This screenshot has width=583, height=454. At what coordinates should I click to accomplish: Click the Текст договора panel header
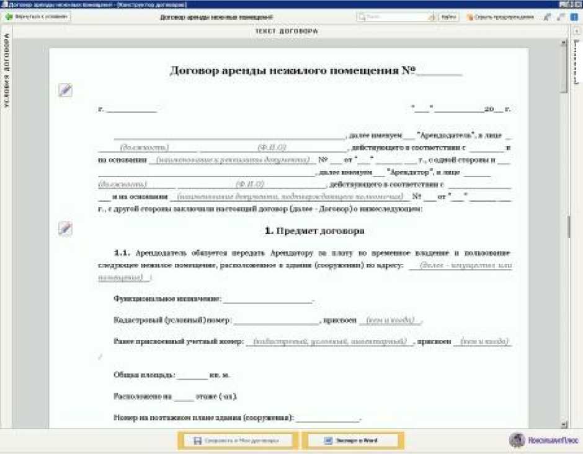[x=287, y=31]
